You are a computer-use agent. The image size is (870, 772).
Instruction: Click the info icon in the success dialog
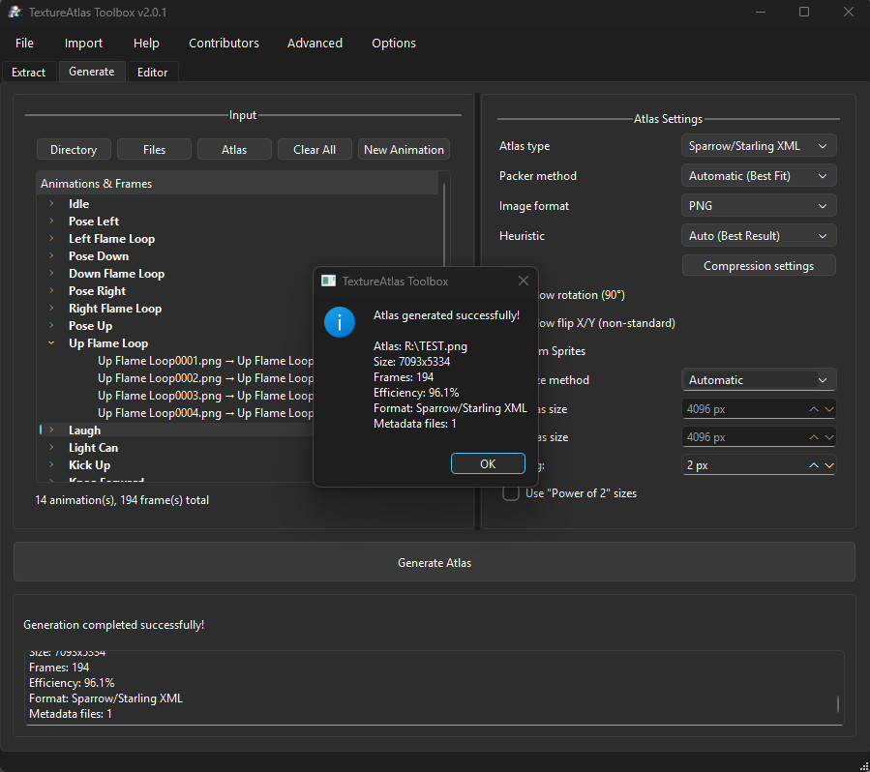tap(339, 322)
